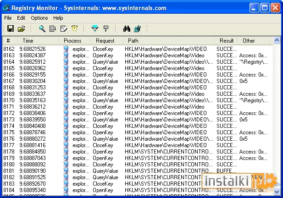Click the Clear display toolbar icon

[x=64, y=28]
